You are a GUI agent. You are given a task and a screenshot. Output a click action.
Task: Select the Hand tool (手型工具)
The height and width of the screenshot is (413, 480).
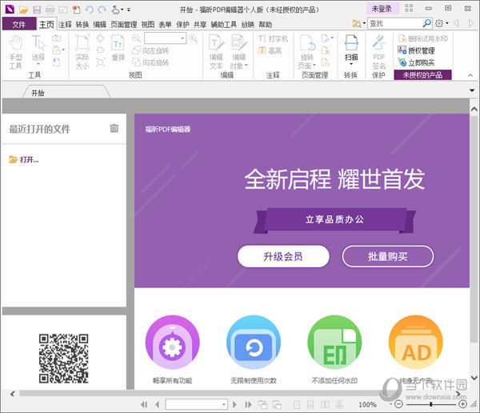[16, 52]
